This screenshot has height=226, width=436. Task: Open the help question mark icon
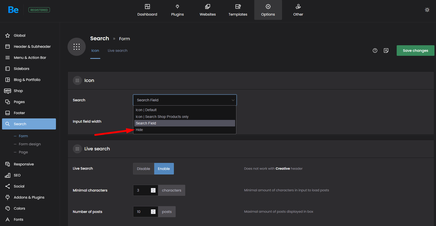(x=375, y=51)
